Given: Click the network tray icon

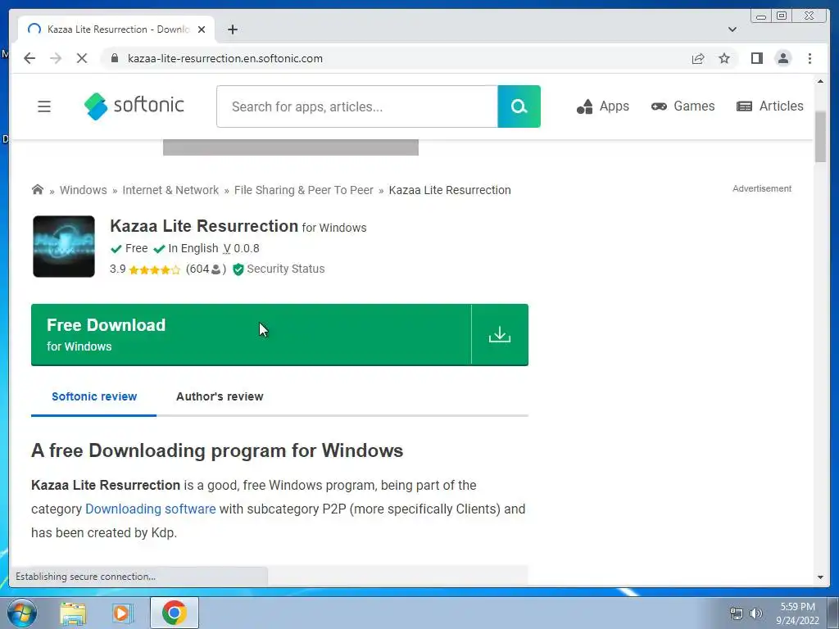Looking at the screenshot, I should [x=737, y=613].
